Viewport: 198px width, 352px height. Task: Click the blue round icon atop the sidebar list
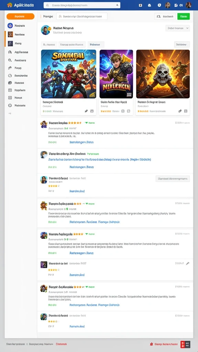(10, 25)
